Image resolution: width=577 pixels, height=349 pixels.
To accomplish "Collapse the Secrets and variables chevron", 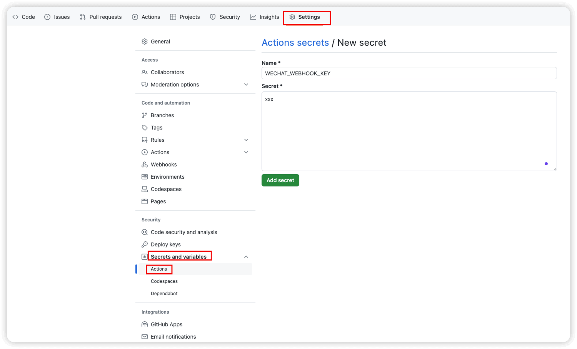I will 246,257.
